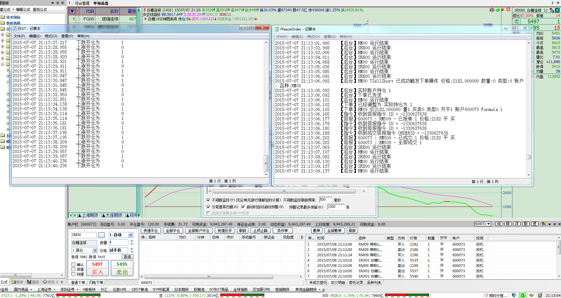The image size is (561, 298).
Task: Click the 全部撤单 button
Action: pyautogui.click(x=334, y=231)
